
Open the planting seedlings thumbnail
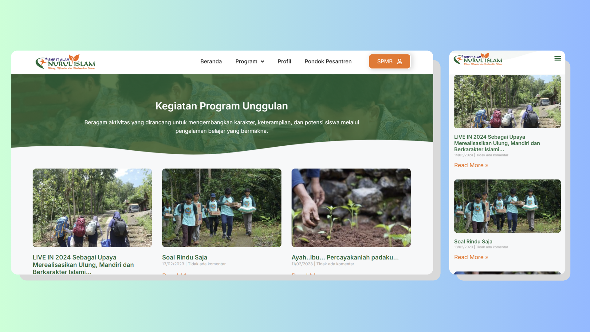[351, 208]
